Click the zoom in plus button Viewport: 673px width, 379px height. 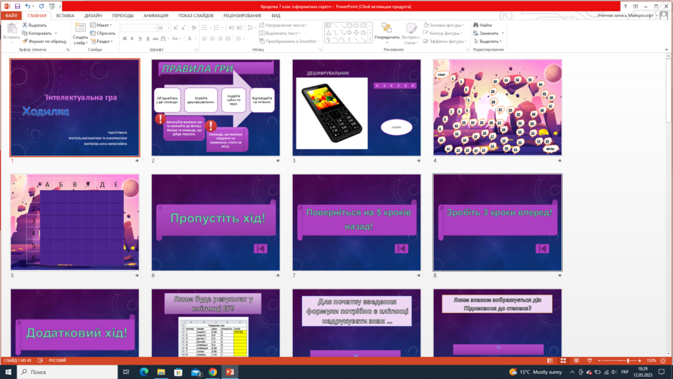(639, 360)
